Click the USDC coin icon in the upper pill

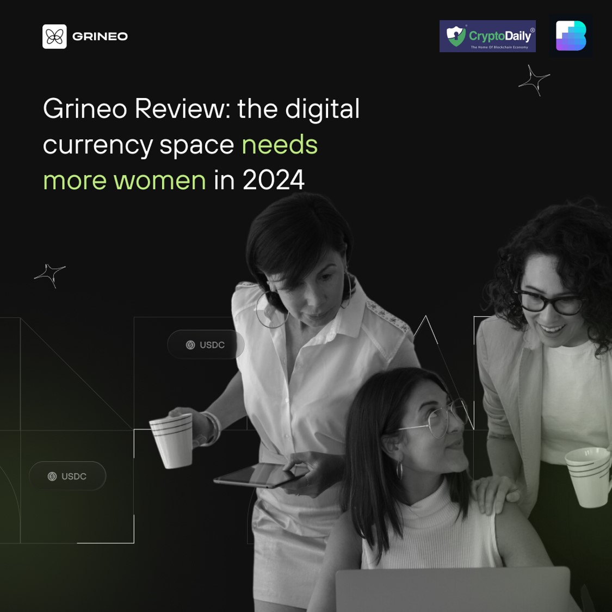[189, 344]
